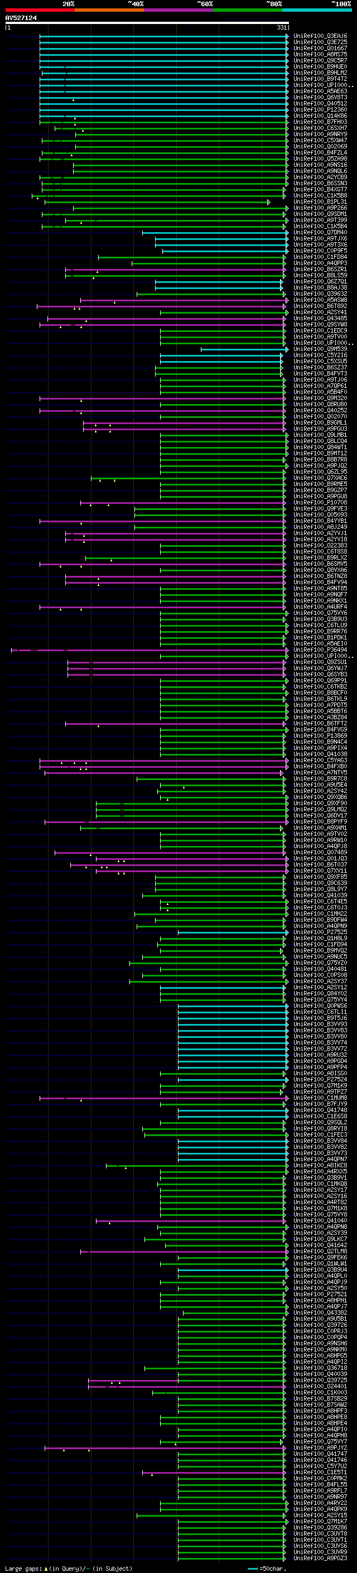Open hit UniRef100_B7FH03
The width and height of the screenshot is (357, 1573).
click(320, 122)
